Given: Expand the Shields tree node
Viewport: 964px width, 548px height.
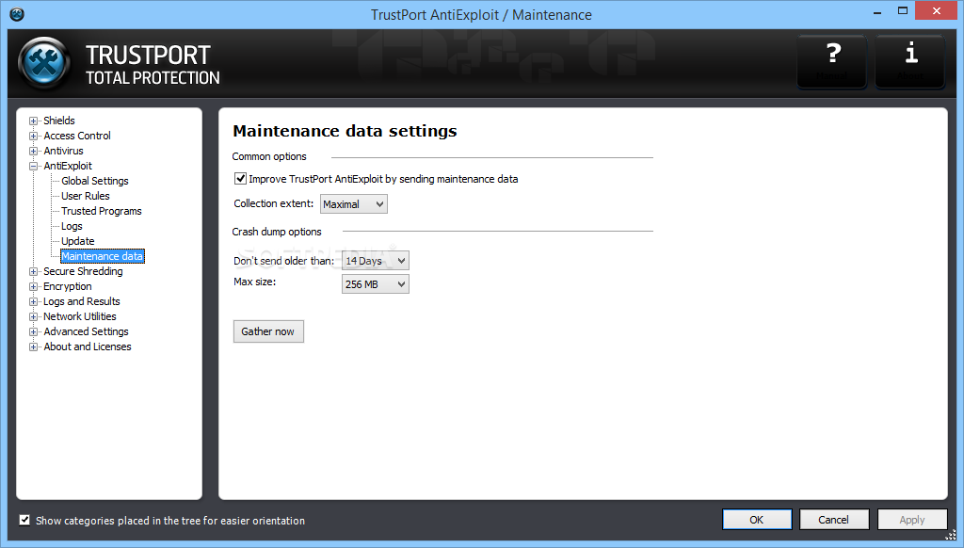Looking at the screenshot, I should tap(33, 121).
